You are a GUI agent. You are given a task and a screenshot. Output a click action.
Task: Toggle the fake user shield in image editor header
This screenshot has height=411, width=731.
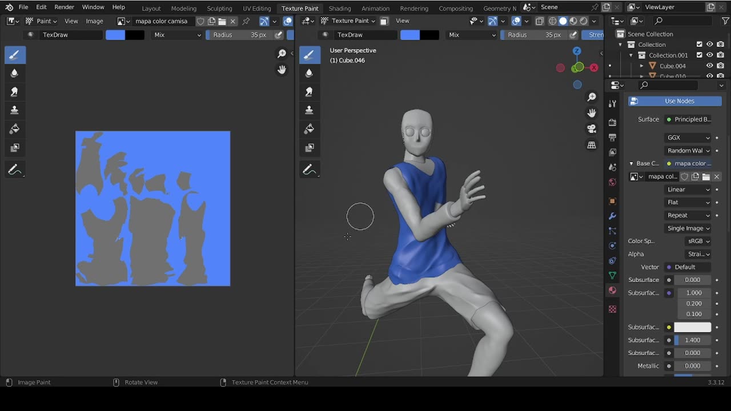click(x=200, y=21)
